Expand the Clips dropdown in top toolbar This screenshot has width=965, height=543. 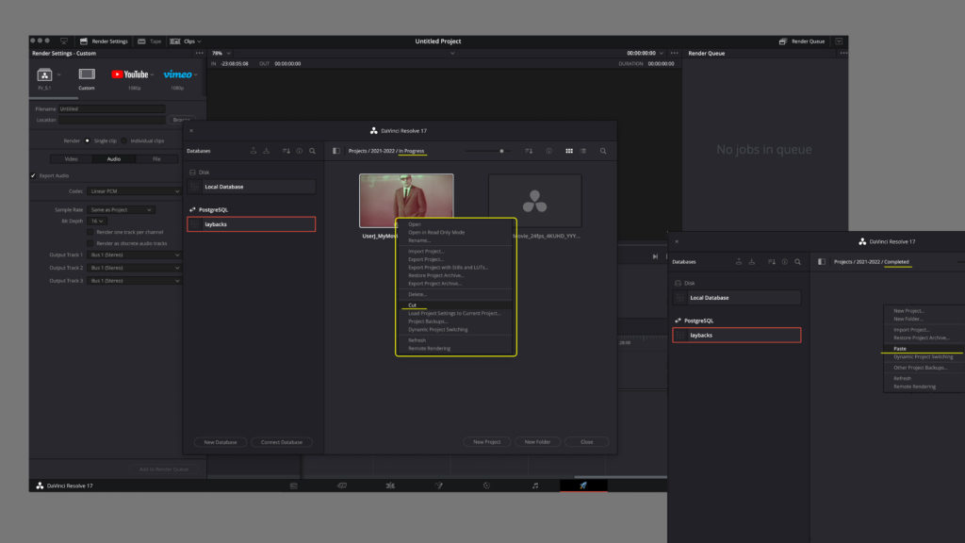click(x=186, y=41)
